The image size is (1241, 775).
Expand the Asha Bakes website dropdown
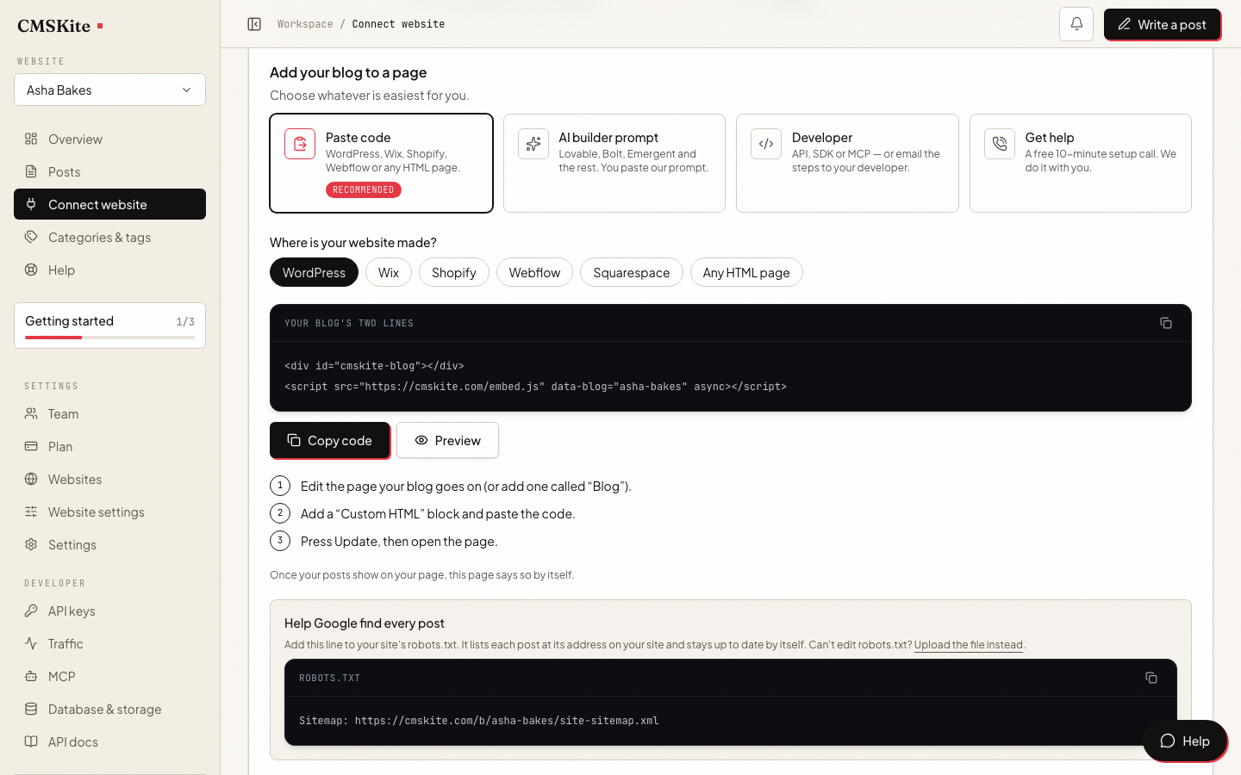coord(109,90)
